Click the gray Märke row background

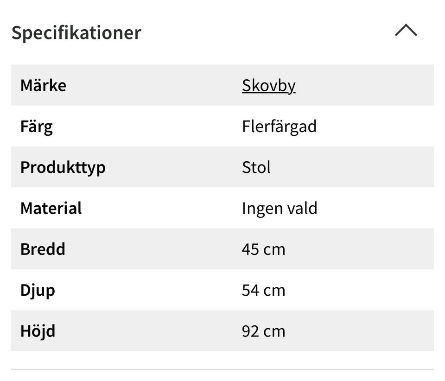(371, 85)
